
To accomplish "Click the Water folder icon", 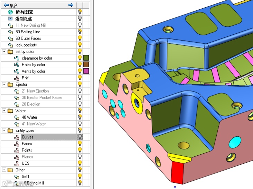I will pyautogui.click(x=10, y=111).
